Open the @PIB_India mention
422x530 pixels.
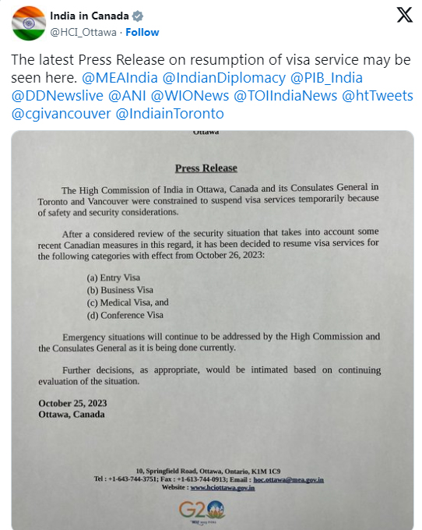[326, 78]
